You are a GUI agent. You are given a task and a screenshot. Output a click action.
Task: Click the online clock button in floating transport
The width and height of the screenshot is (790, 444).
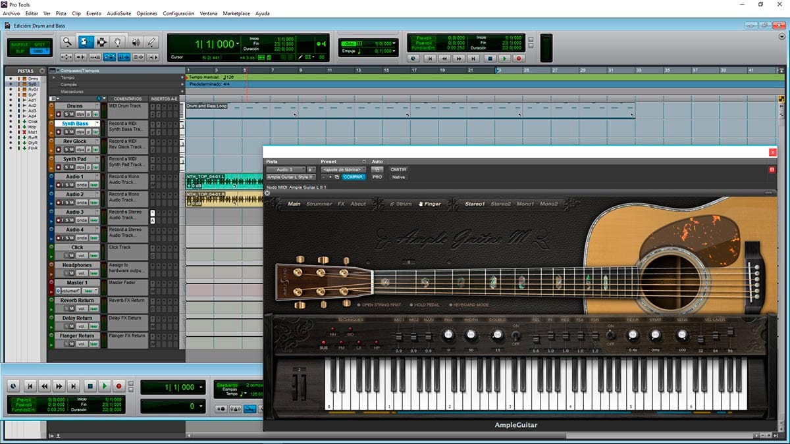coord(13,386)
